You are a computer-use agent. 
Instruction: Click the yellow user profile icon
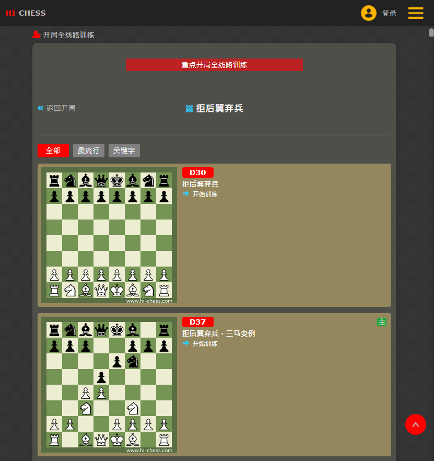pos(369,13)
